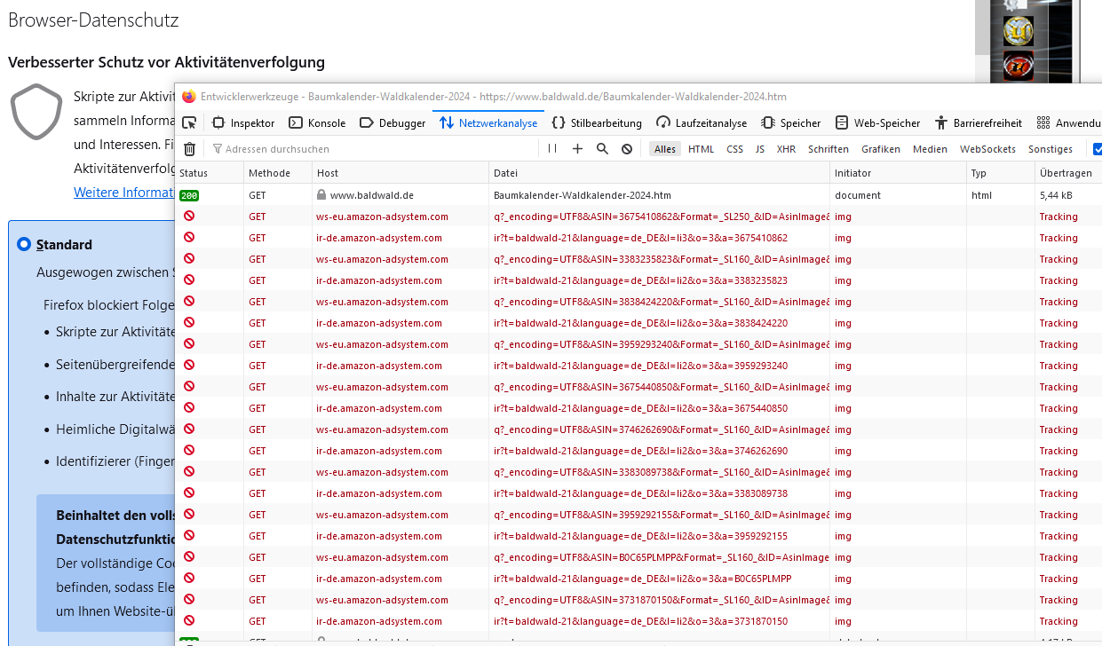Image resolution: width=1102 pixels, height=646 pixels.
Task: Open the Weitere Informationen link
Action: (x=123, y=193)
